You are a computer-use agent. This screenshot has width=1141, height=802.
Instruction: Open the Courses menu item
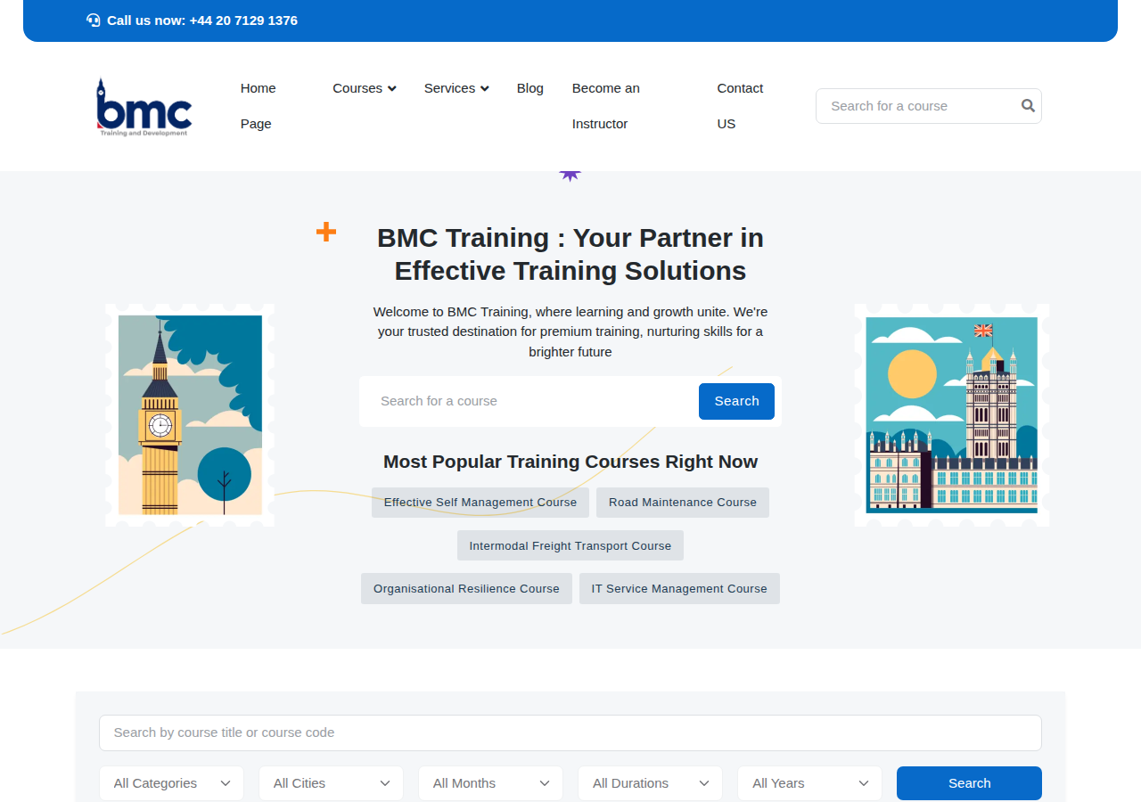[x=365, y=88]
